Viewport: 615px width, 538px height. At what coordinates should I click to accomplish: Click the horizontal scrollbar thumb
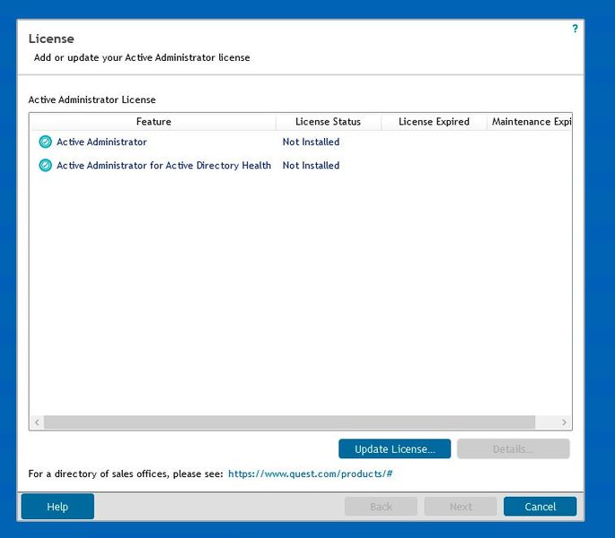point(289,422)
